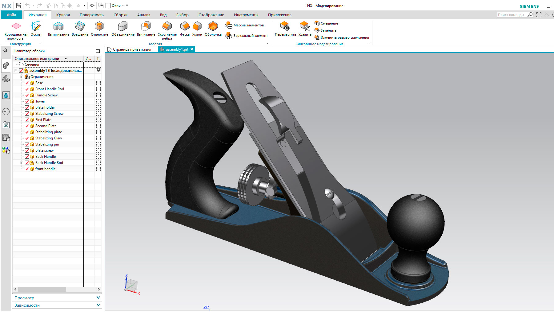Collapse the assembly1 tree node
Screen dimensions: 554x315
pos(16,71)
